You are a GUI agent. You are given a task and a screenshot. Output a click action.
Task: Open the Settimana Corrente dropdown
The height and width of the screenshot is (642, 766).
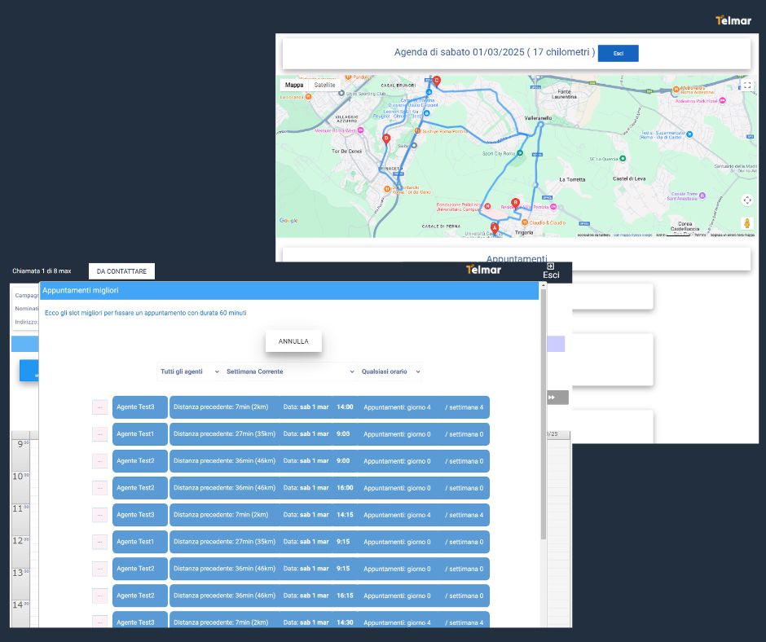tap(290, 372)
